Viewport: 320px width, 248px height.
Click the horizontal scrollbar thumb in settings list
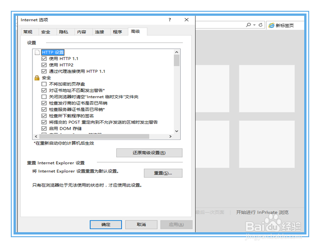coord(94,136)
